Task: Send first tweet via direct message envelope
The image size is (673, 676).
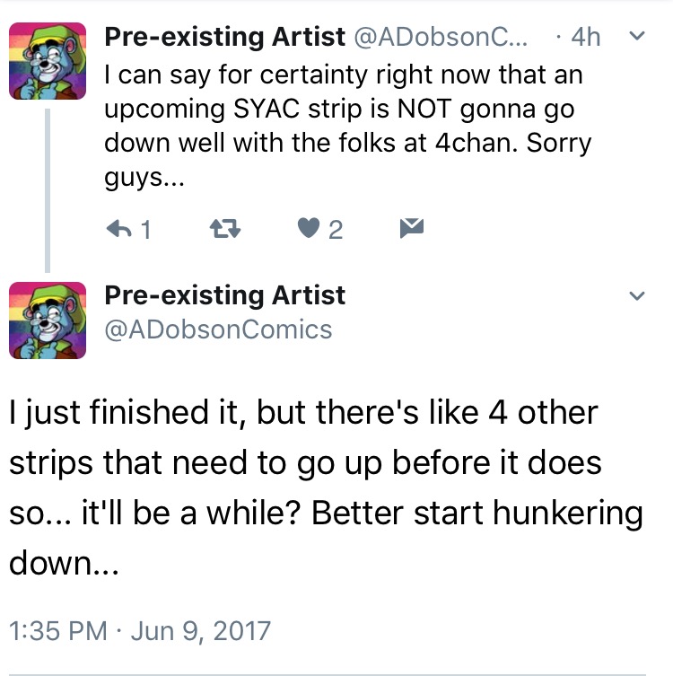Action: click(412, 228)
